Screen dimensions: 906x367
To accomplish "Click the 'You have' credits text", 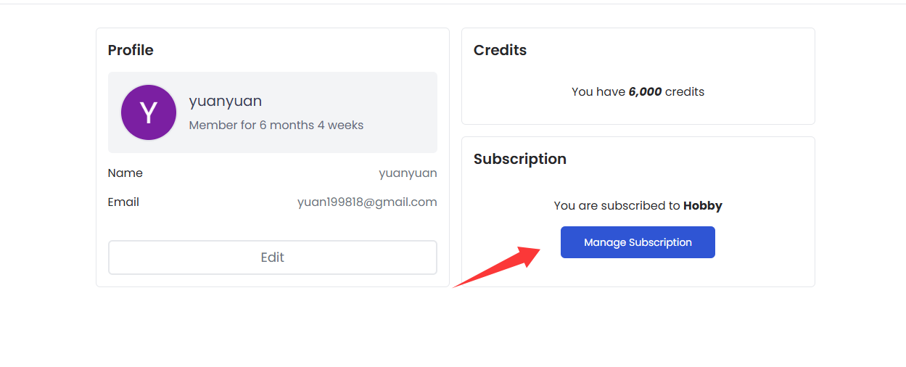I will point(598,92).
